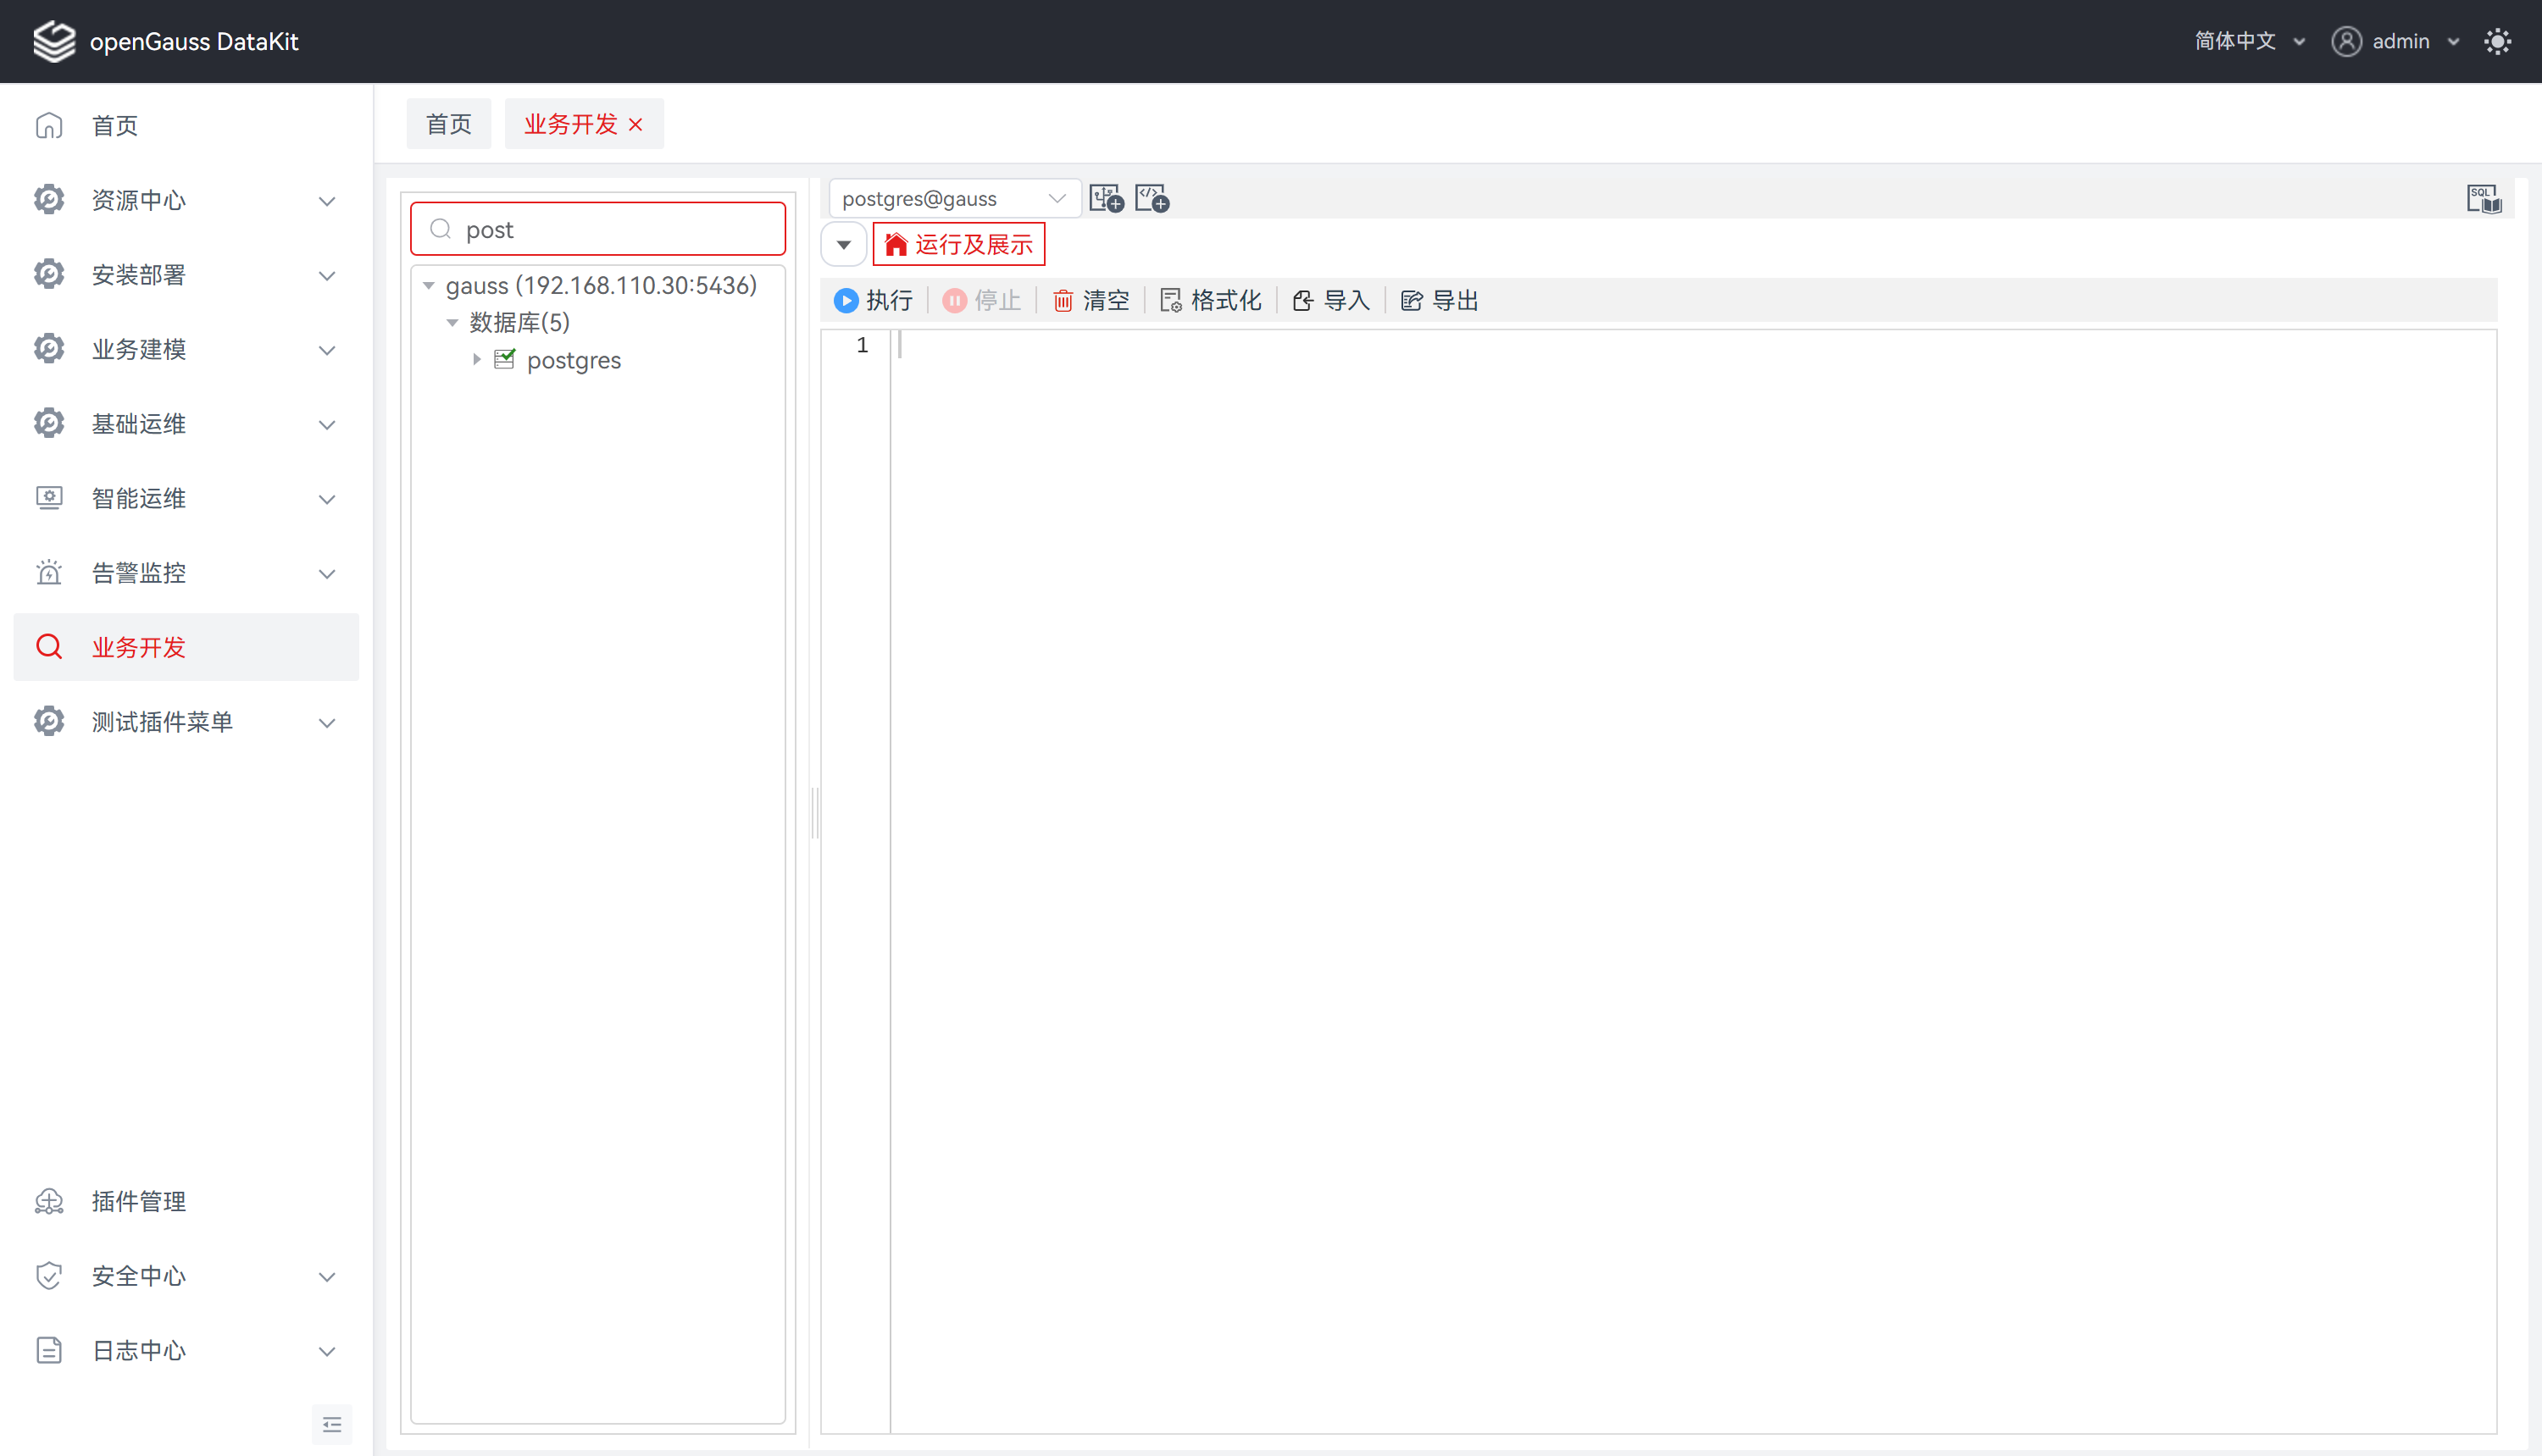Viewport: 2542px width, 1456px height.
Task: Click the new debug code window icon
Action: click(1152, 198)
